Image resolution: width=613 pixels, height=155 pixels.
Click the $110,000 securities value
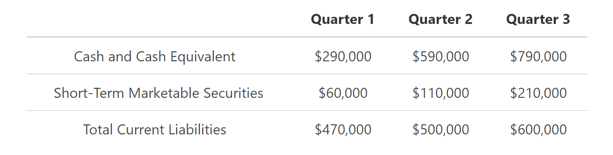(441, 93)
